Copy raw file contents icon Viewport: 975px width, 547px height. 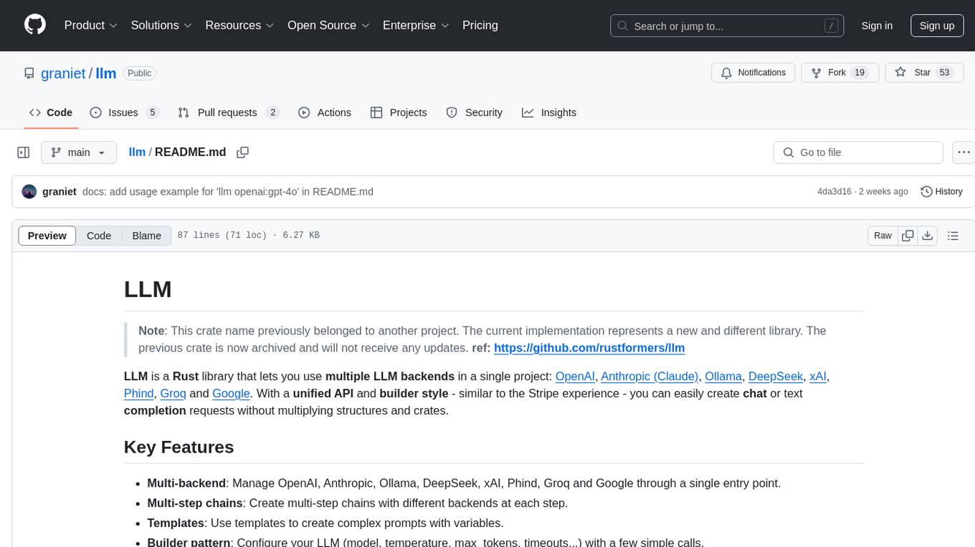click(908, 236)
